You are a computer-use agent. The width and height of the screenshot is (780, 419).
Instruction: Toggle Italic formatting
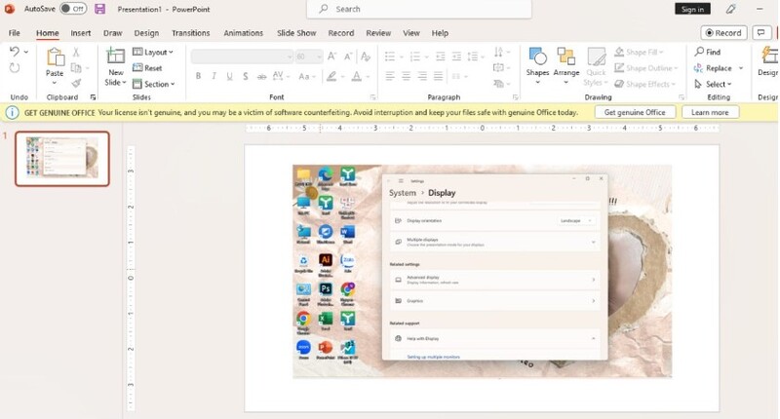[x=214, y=76]
